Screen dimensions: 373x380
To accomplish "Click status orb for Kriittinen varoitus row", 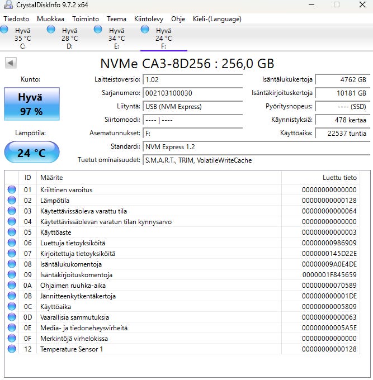I will click(x=12, y=190).
